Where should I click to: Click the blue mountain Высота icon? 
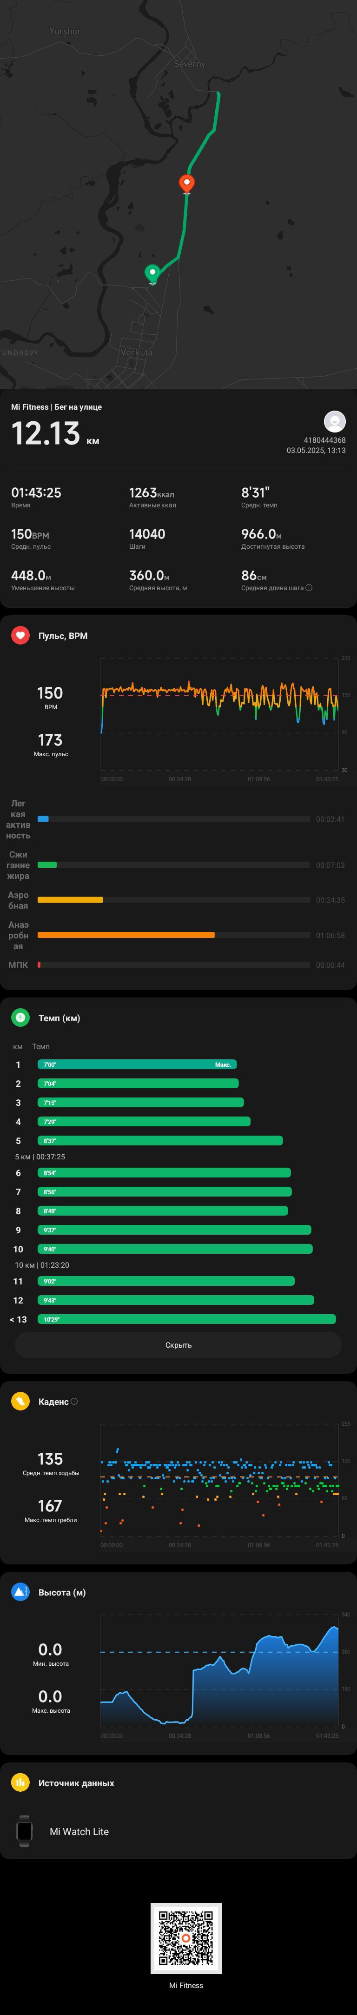pos(20,1592)
